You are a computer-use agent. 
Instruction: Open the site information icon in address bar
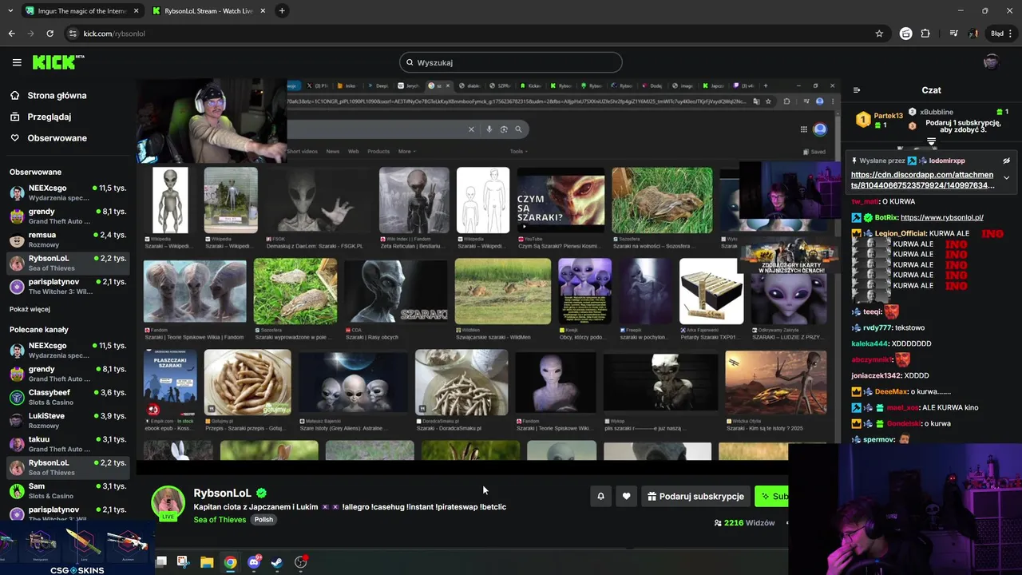73,34
